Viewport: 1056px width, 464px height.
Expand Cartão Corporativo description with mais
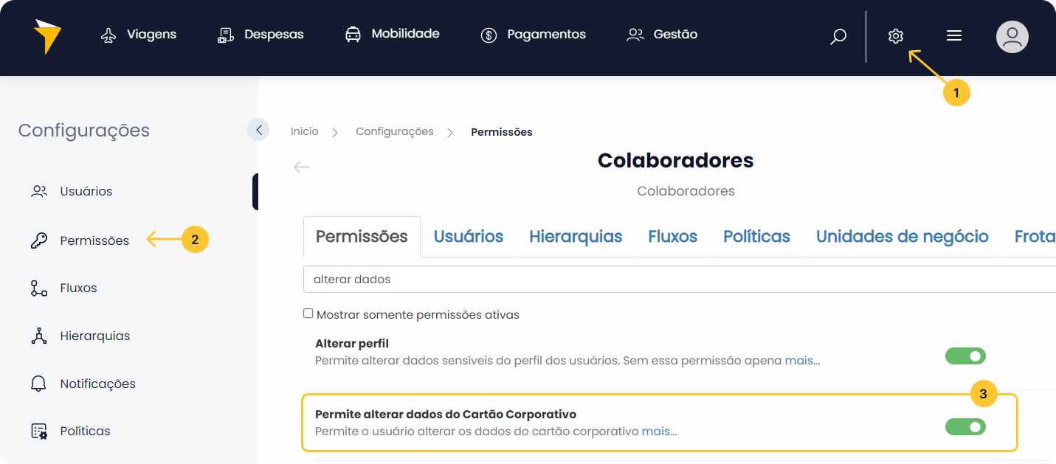point(659,432)
